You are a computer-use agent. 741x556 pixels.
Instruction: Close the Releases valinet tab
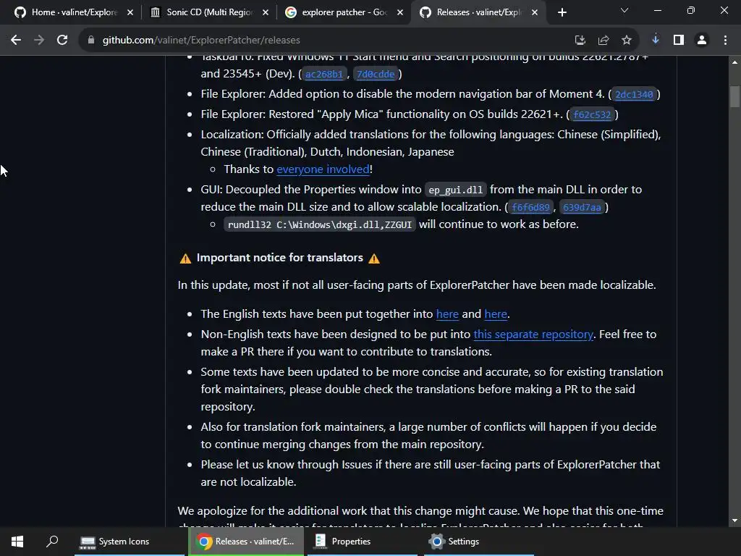(535, 12)
